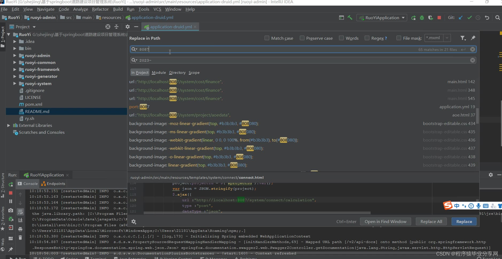This screenshot has width=502, height=259.
Task: Start debugging with the bug icon
Action: pyautogui.click(x=422, y=18)
